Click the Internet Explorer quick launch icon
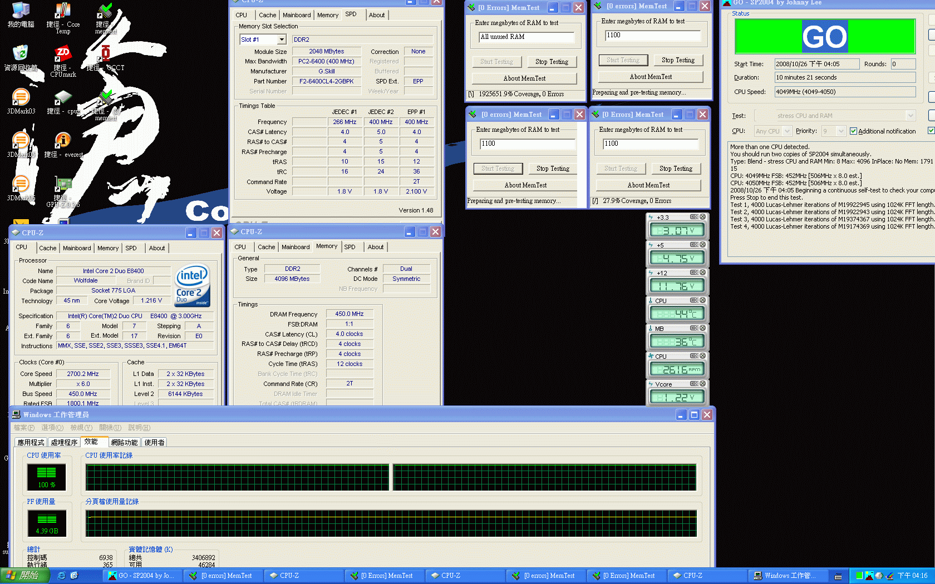 pos(62,576)
